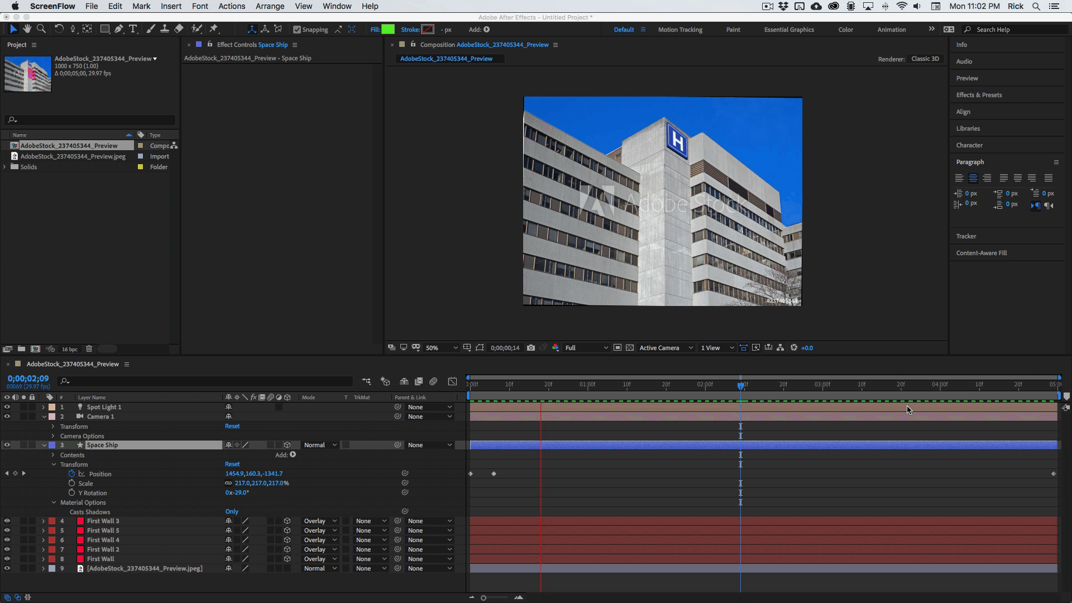Hide the Space Ship layer
The height and width of the screenshot is (603, 1072).
coord(7,445)
